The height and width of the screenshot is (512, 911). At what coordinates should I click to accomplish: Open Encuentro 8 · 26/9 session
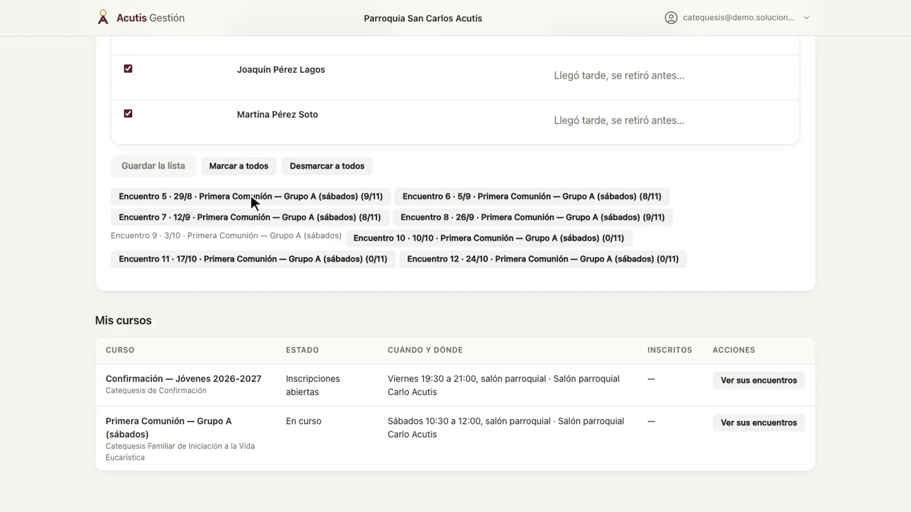532,217
